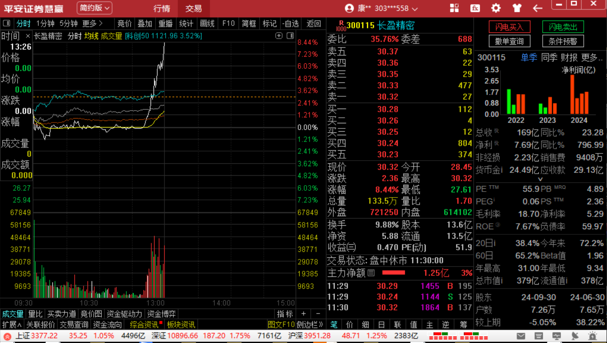Image resolution: width=607 pixels, height=343 pixels.
Task: Click the plus zoom button beside 指标
Action: tap(304, 314)
